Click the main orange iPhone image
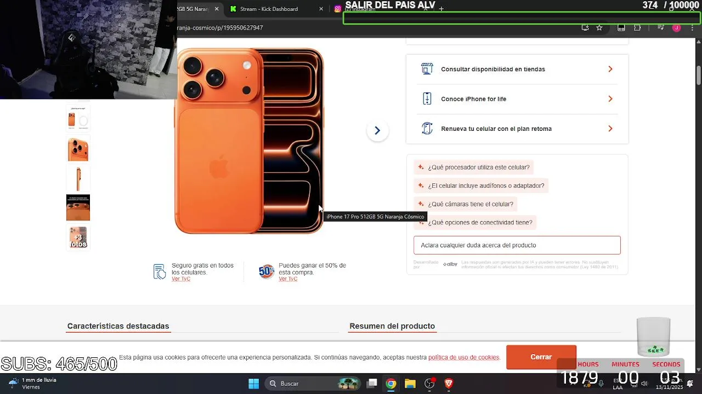Viewport: 702px width, 394px height. [250, 141]
